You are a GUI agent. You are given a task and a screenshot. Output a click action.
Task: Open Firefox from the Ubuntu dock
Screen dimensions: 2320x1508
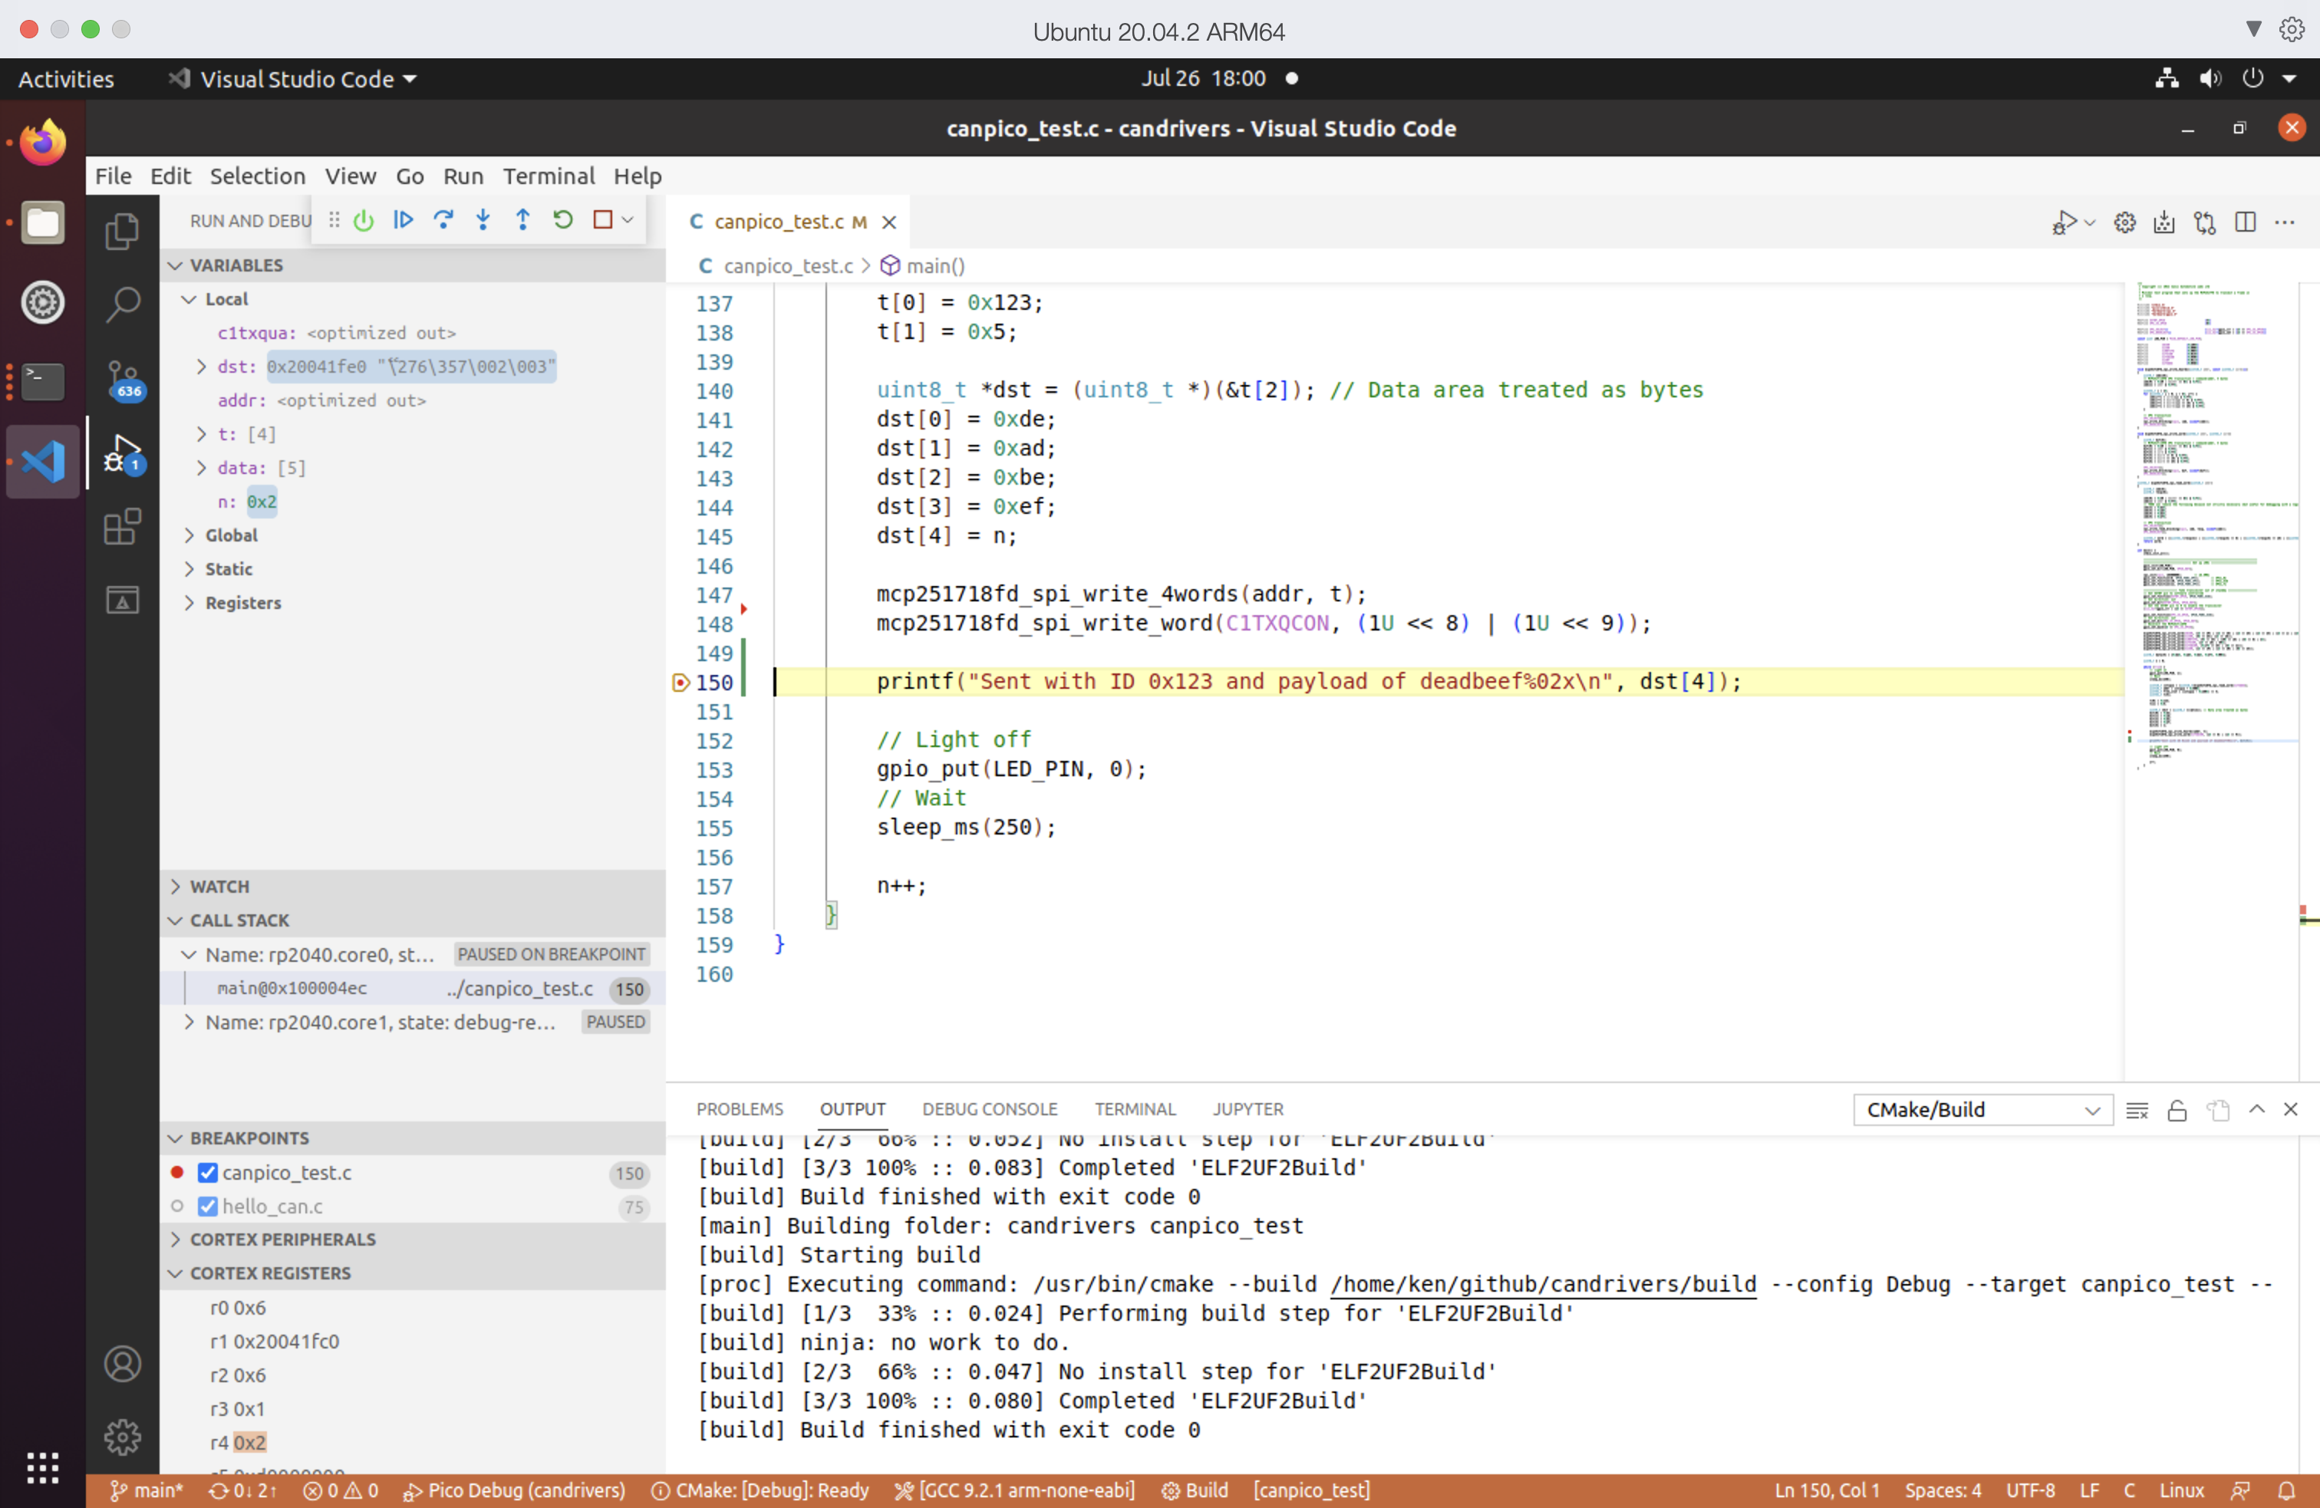[x=43, y=143]
